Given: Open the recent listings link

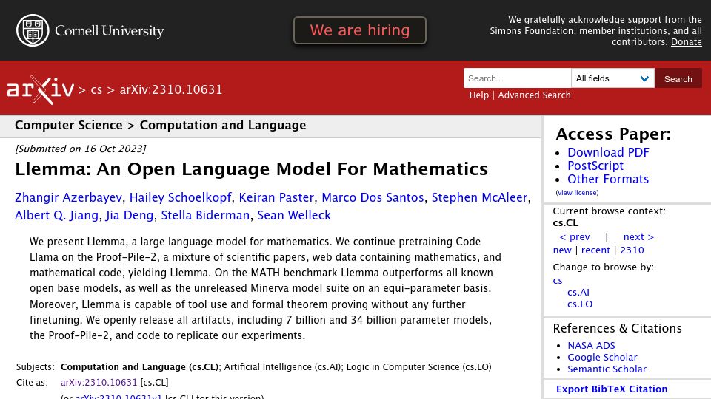Looking at the screenshot, I should tap(595, 250).
